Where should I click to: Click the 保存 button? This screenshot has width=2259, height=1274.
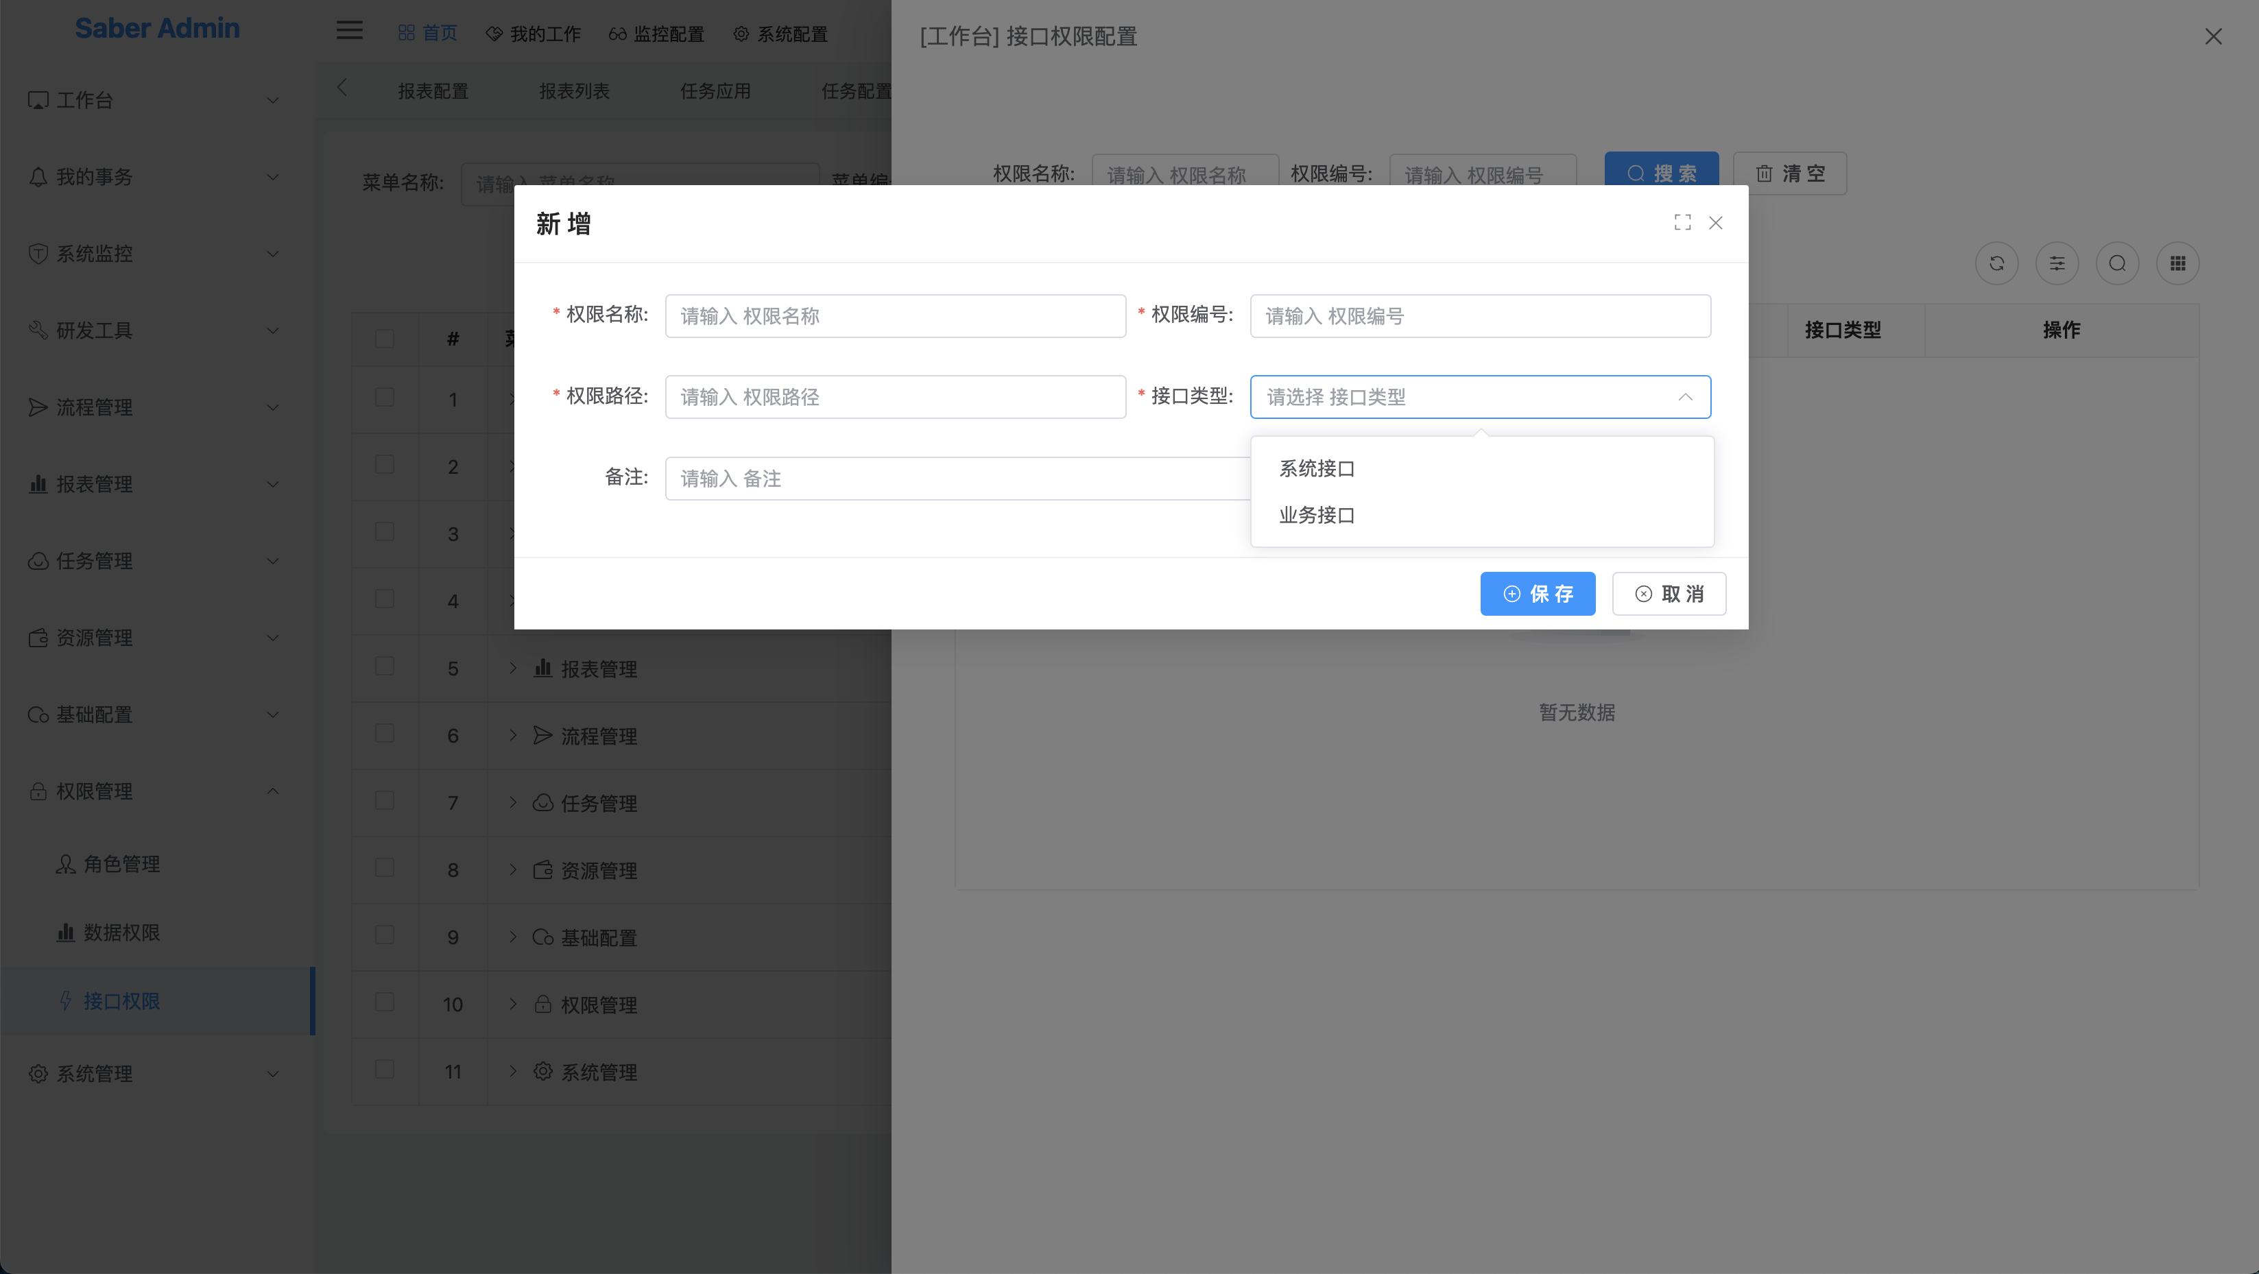pyautogui.click(x=1538, y=594)
